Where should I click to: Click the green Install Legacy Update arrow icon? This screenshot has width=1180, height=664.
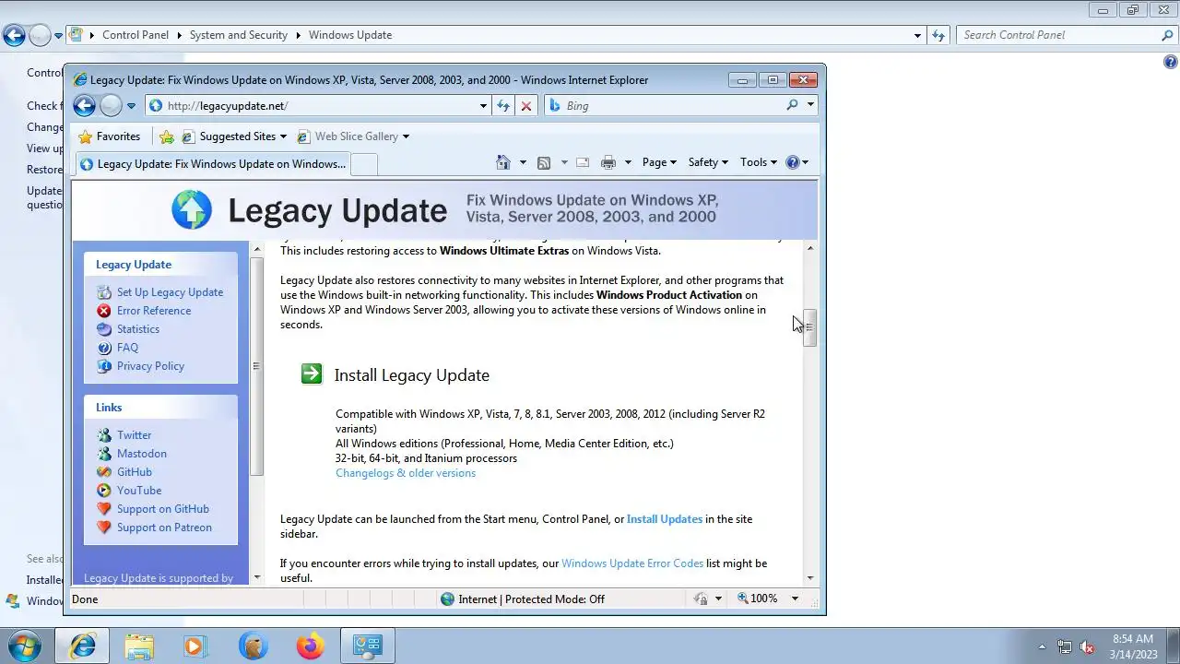pyautogui.click(x=312, y=373)
